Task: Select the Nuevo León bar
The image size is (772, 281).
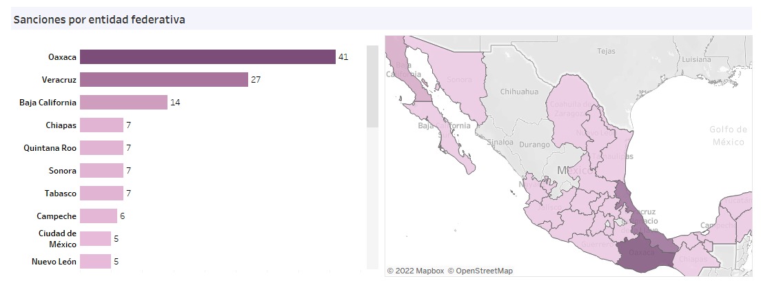Action: click(x=95, y=261)
